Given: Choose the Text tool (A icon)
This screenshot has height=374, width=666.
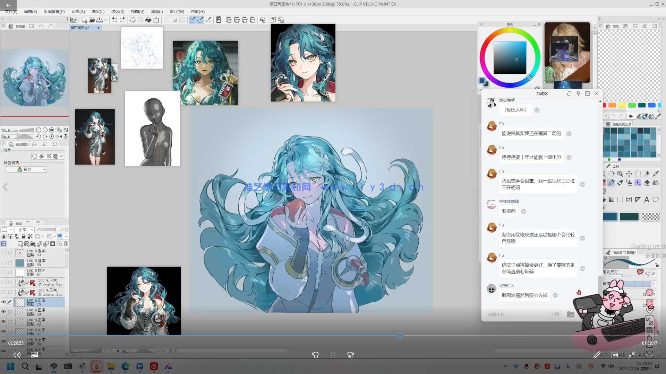Looking at the screenshot, I should (x=647, y=199).
